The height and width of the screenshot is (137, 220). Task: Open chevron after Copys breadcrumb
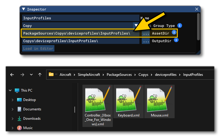tap(151, 75)
